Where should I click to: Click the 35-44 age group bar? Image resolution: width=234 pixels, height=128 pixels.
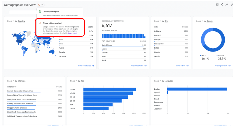(109, 89)
